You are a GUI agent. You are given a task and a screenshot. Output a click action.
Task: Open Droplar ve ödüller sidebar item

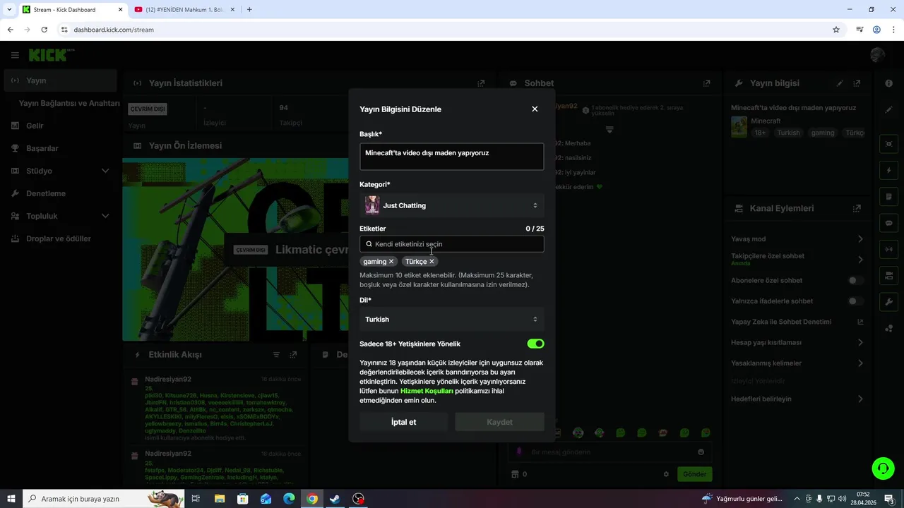click(60, 238)
